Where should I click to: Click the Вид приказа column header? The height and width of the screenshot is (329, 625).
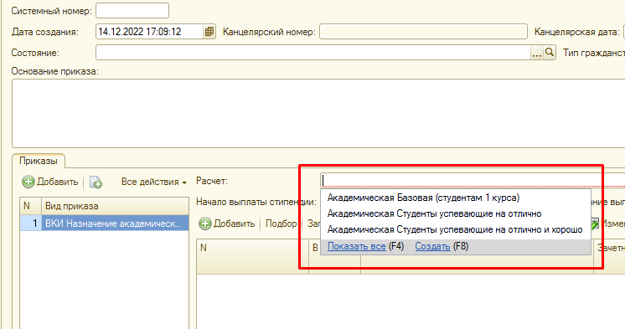click(115, 206)
